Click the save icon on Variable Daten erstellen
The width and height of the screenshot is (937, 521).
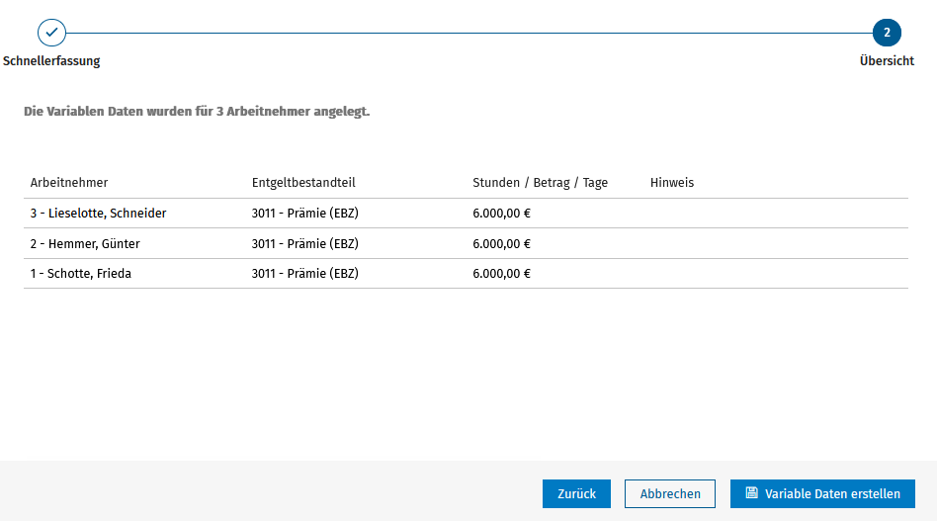coord(752,493)
